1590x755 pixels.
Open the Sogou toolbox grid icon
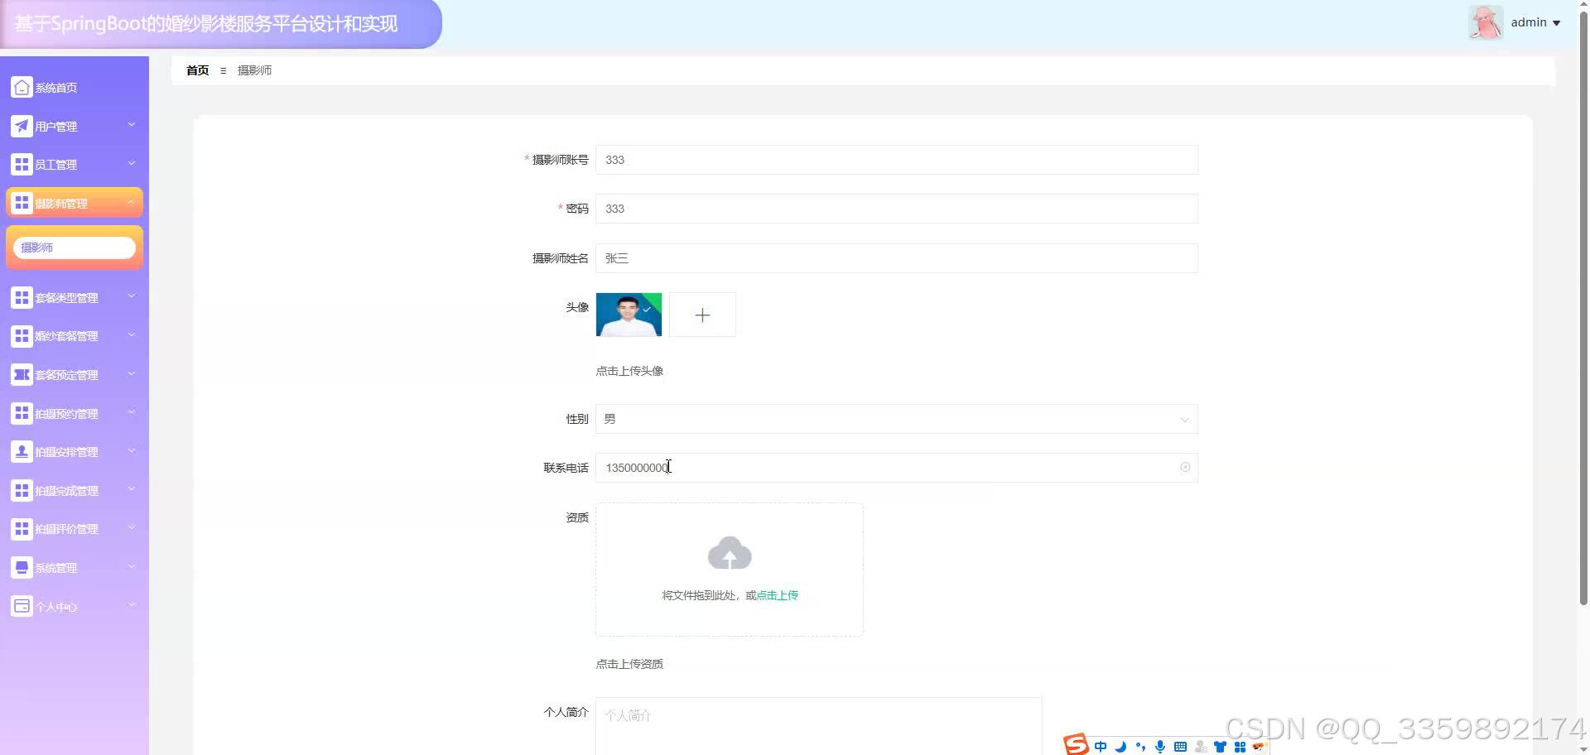(1240, 746)
